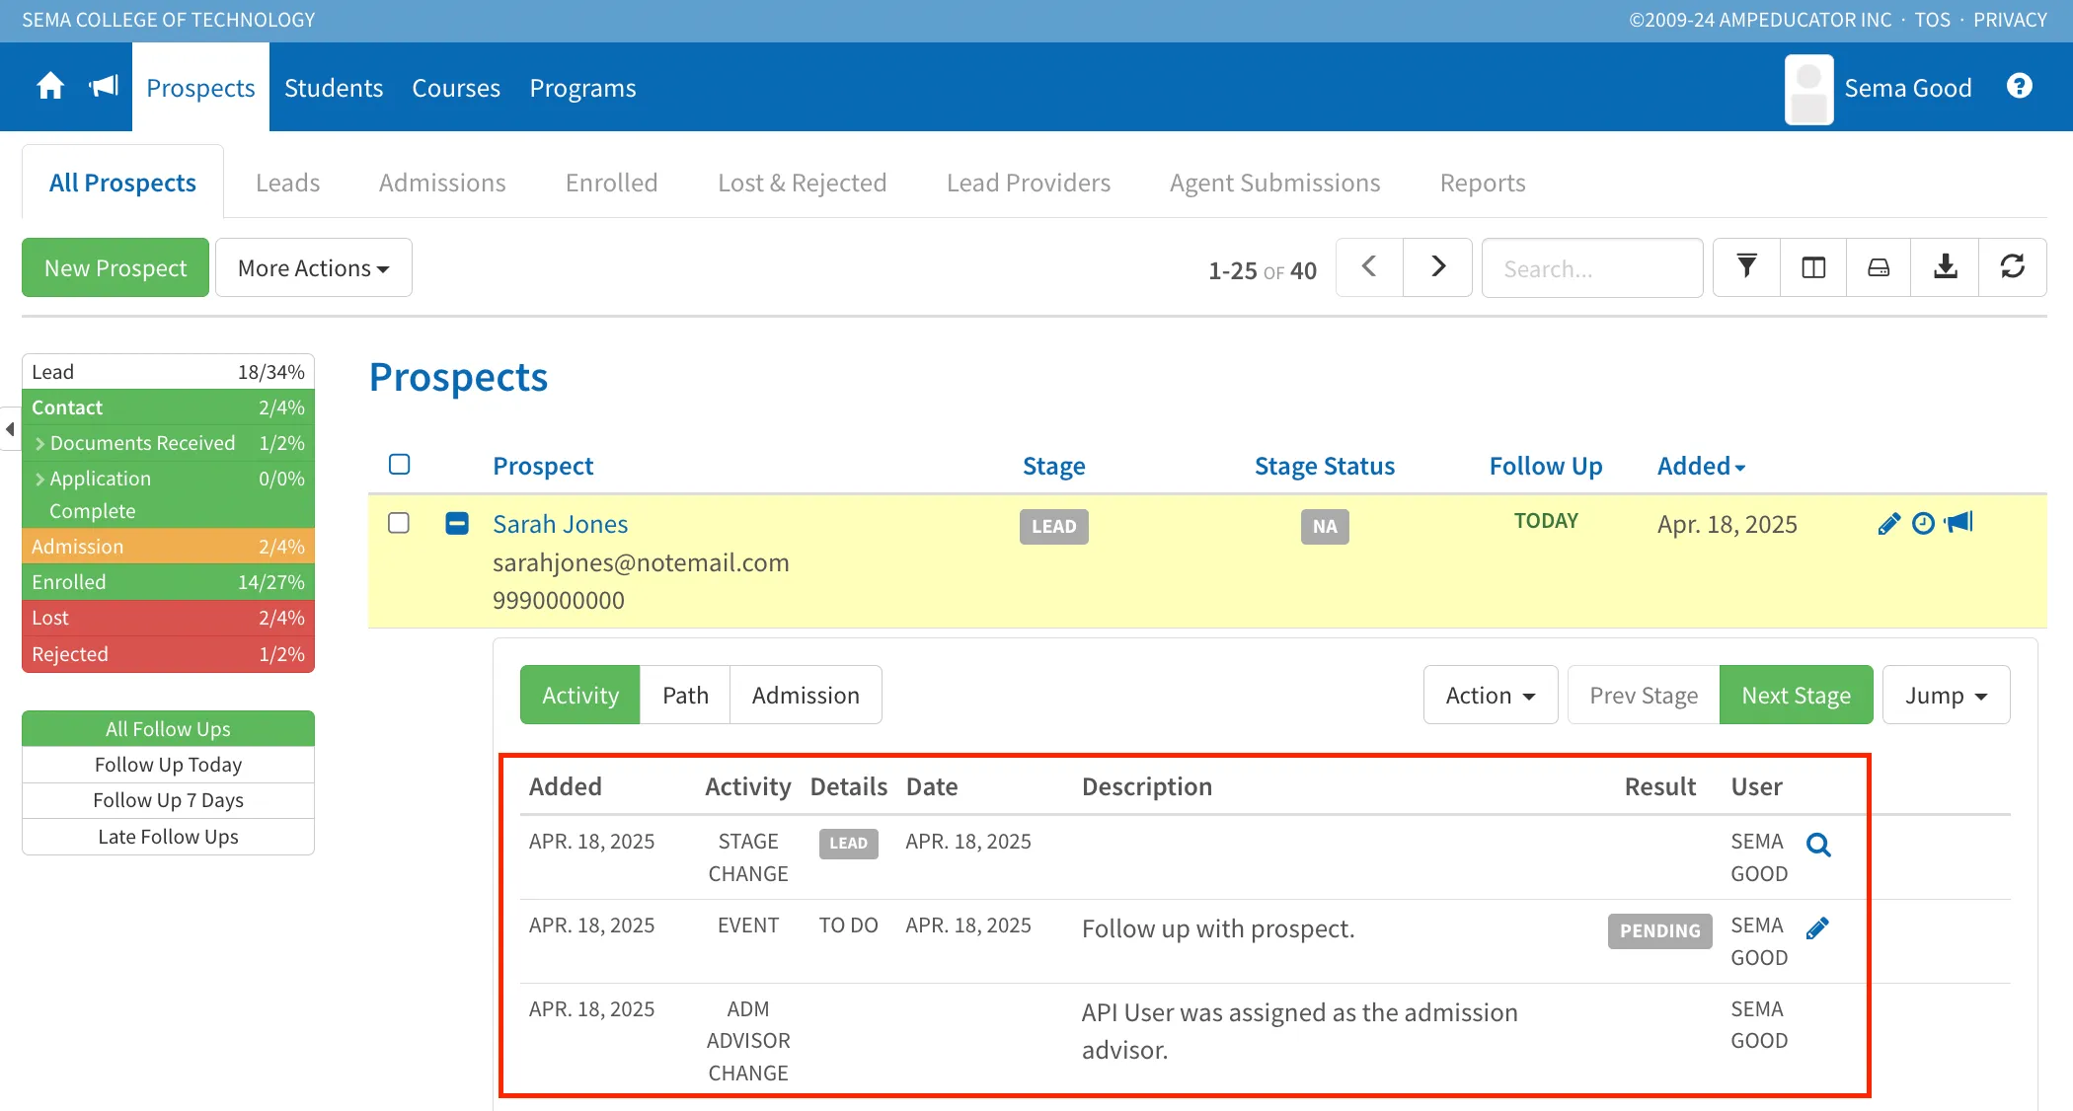Refresh the prospects list
2073x1111 pixels.
[2012, 267]
